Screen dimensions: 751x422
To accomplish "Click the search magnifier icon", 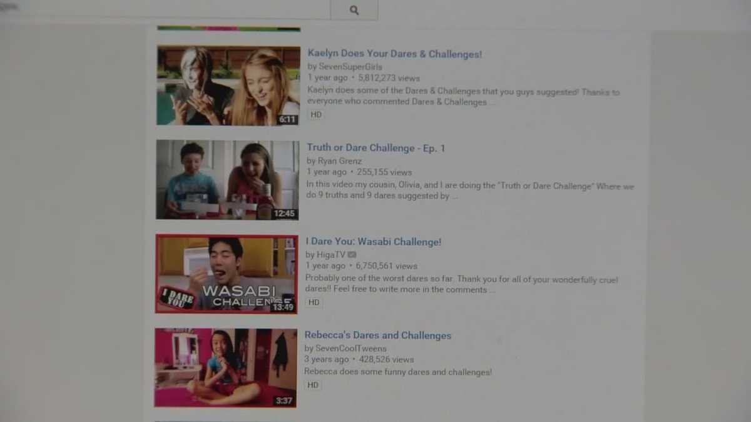I will (x=354, y=10).
